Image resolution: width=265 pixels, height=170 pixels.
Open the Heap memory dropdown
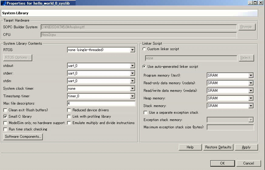tap(251, 98)
